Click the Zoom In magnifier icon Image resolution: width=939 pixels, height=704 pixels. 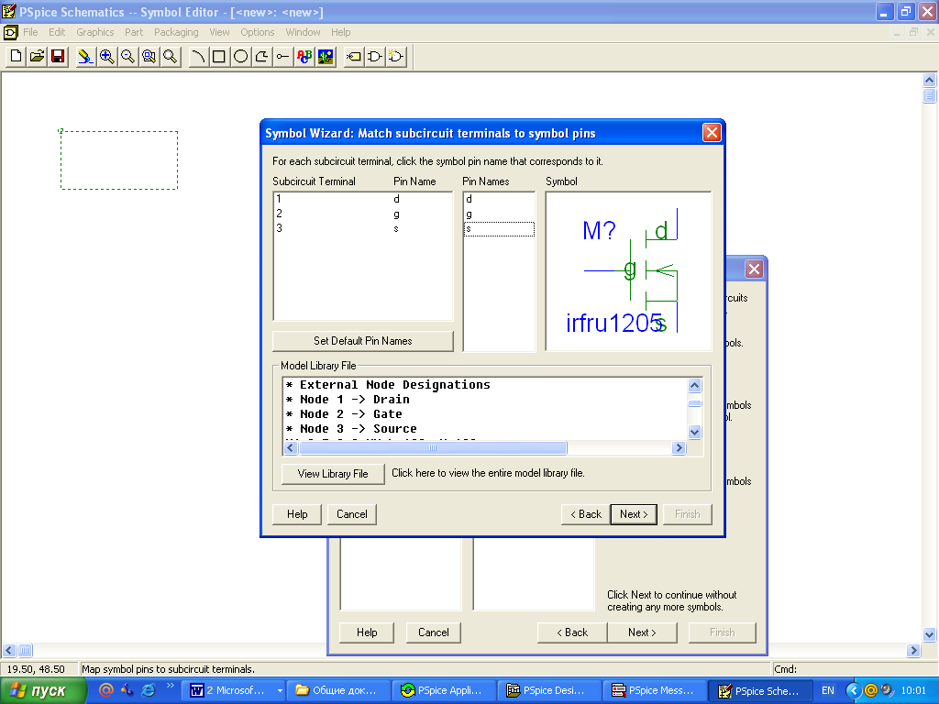[x=107, y=57]
